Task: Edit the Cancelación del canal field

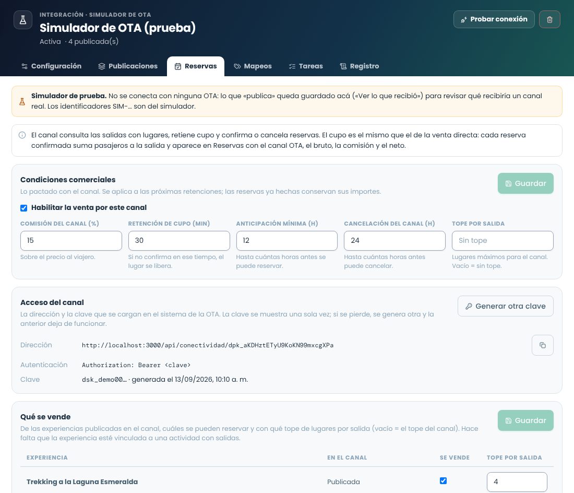Action: 394,241
